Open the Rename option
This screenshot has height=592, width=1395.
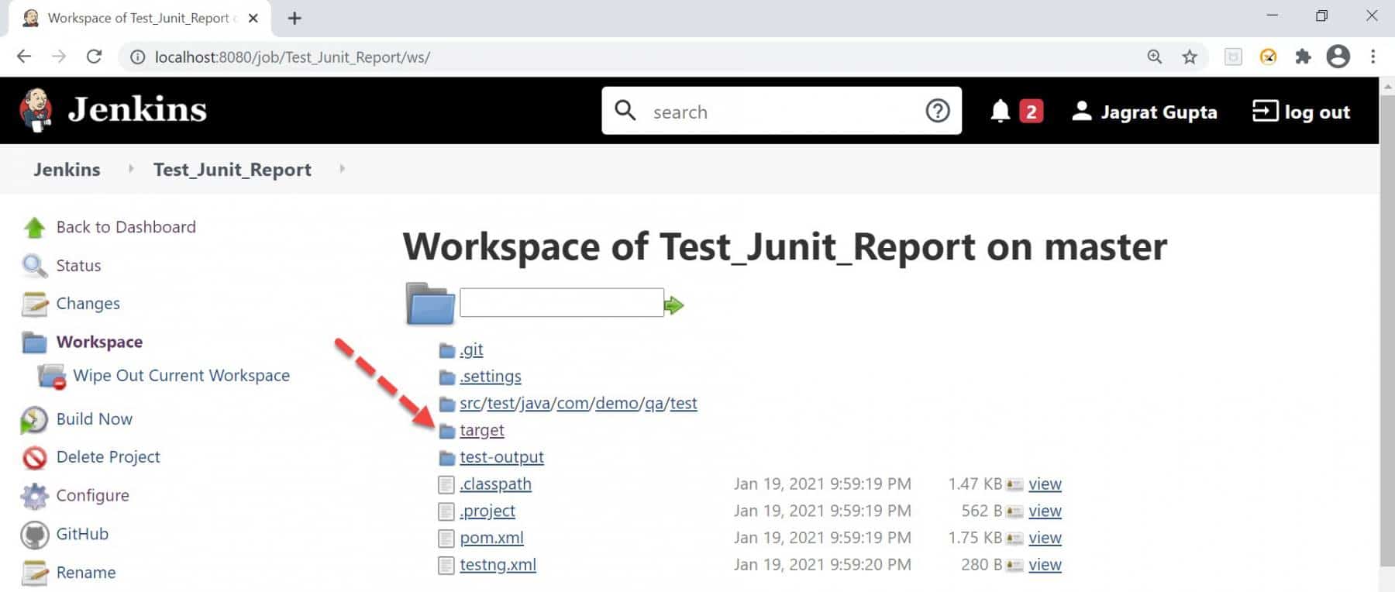pyautogui.click(x=86, y=573)
